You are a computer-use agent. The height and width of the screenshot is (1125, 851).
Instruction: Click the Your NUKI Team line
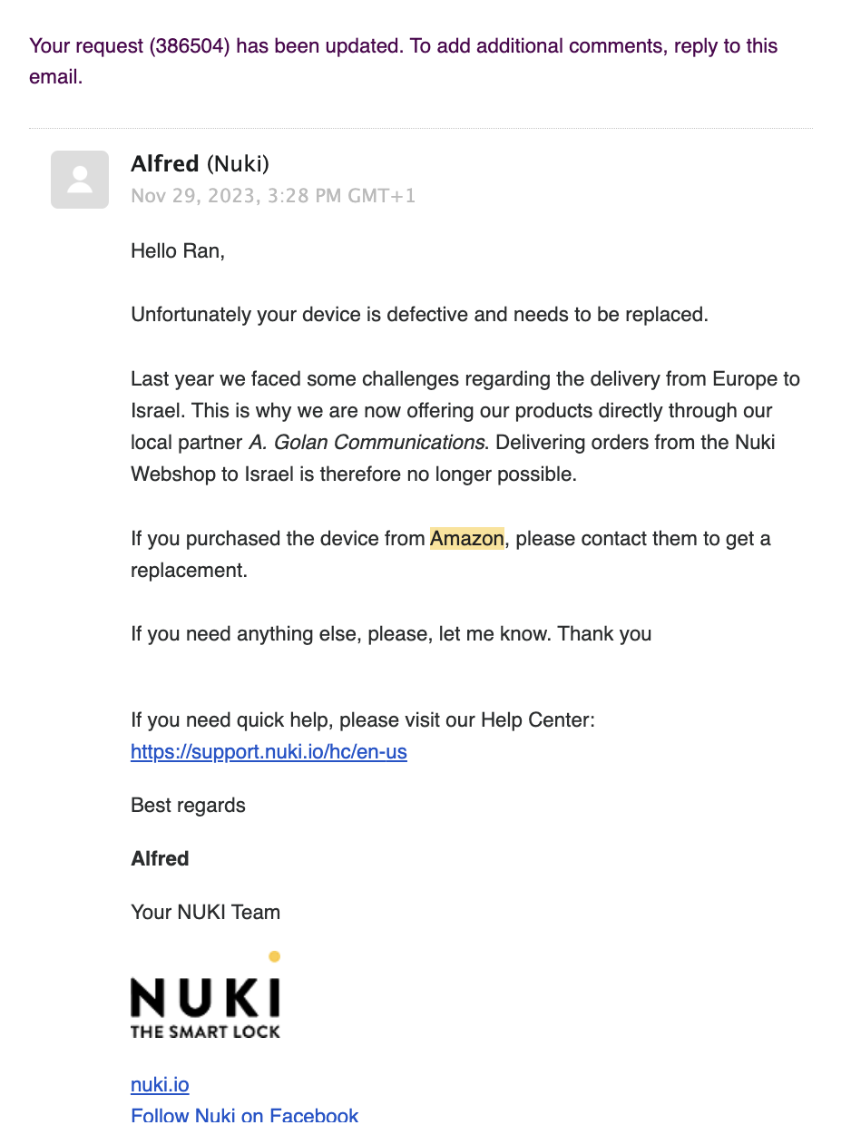[206, 912]
